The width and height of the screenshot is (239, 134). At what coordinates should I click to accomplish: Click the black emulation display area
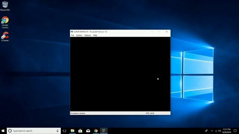pyautogui.click(x=120, y=74)
